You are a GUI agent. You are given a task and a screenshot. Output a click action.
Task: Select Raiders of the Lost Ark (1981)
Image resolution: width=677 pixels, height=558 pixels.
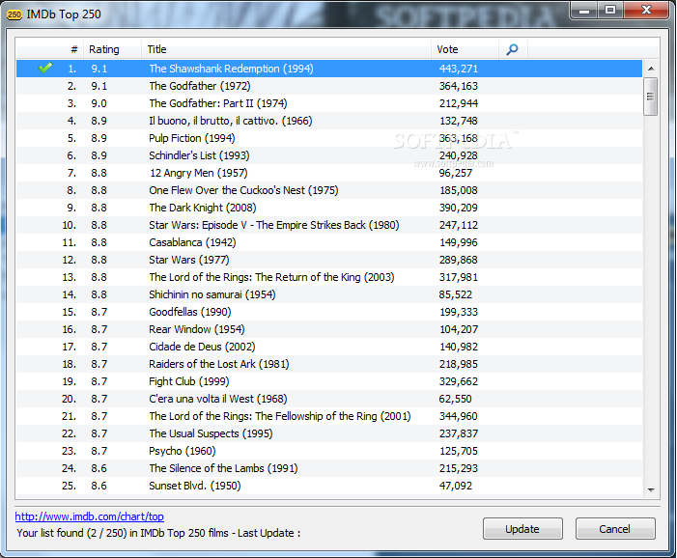(x=329, y=364)
